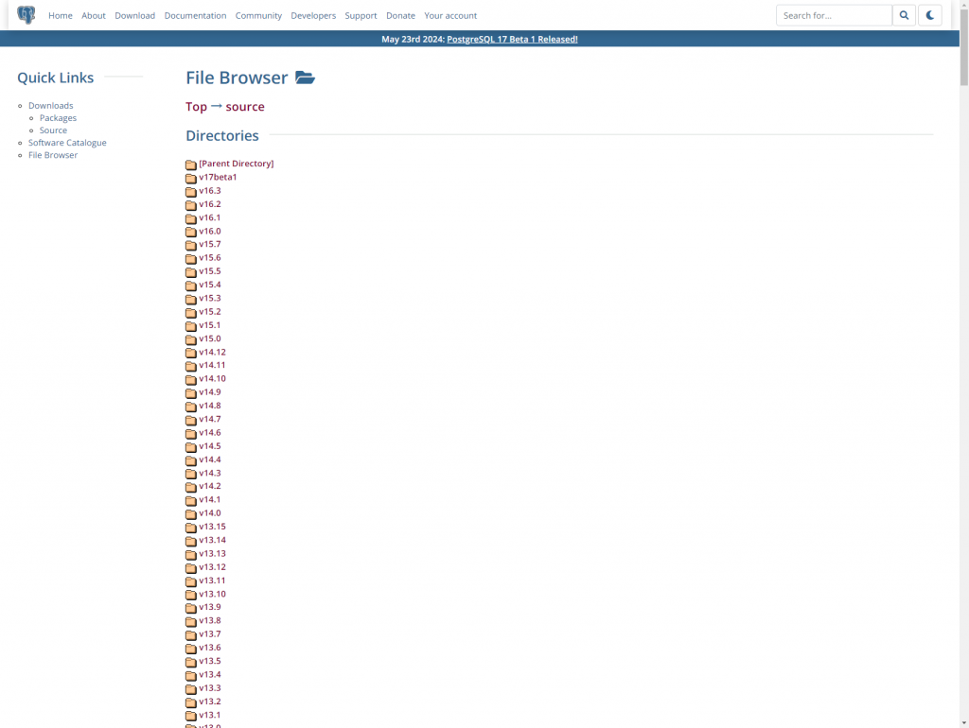
Task: Open the v16.1 directory link
Action: coord(209,217)
